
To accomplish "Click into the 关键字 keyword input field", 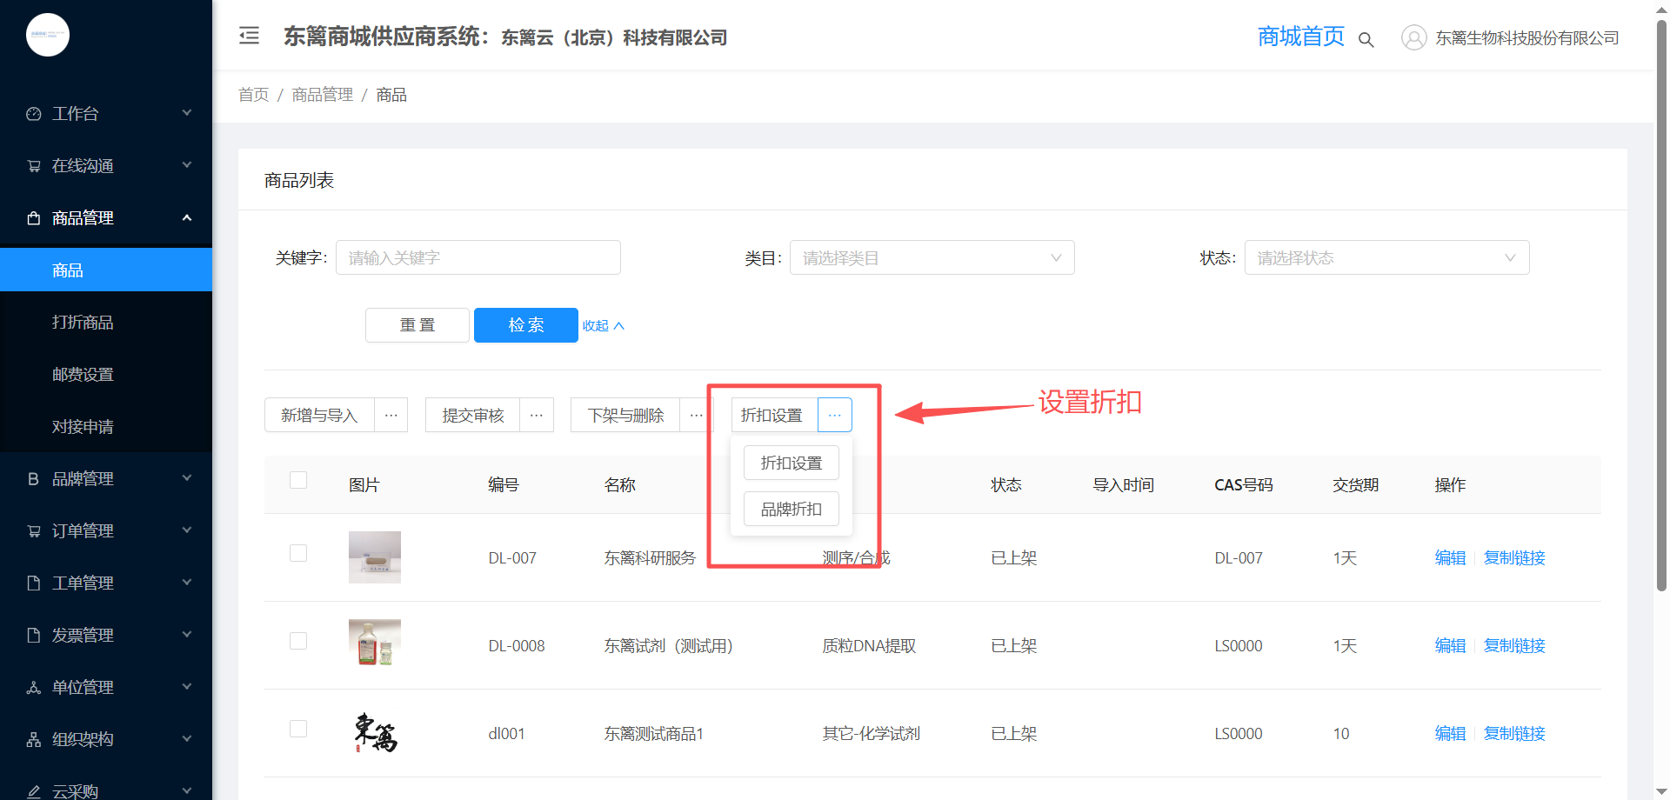I will pos(478,257).
